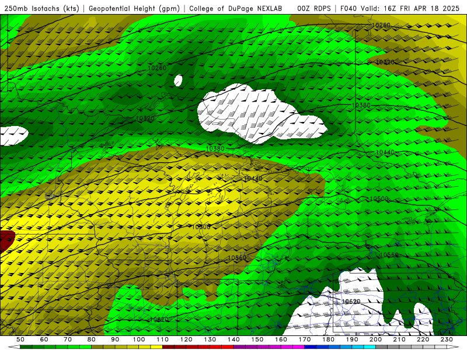Click the dark blue legend swatch near 170-180

[x=311, y=347]
